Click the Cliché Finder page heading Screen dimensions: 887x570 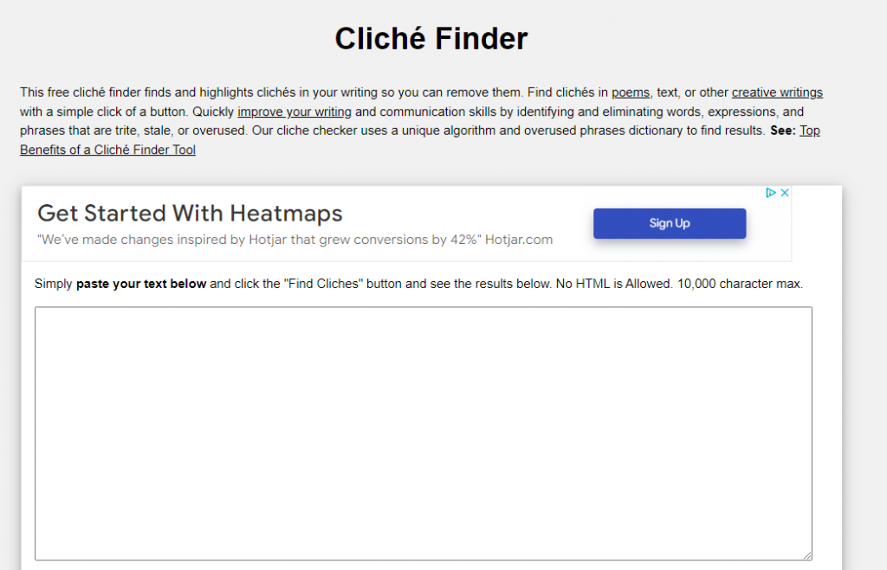pyautogui.click(x=431, y=38)
